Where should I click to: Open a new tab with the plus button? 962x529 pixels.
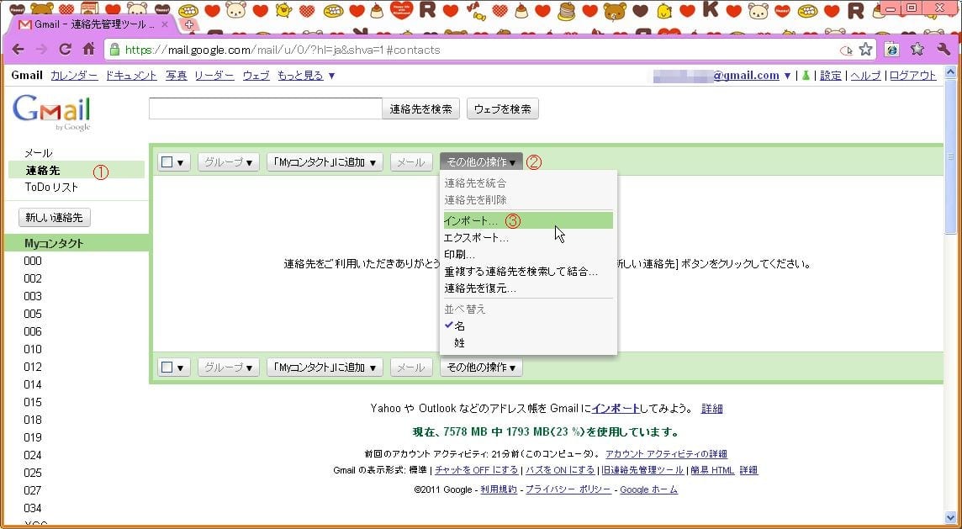click(188, 24)
